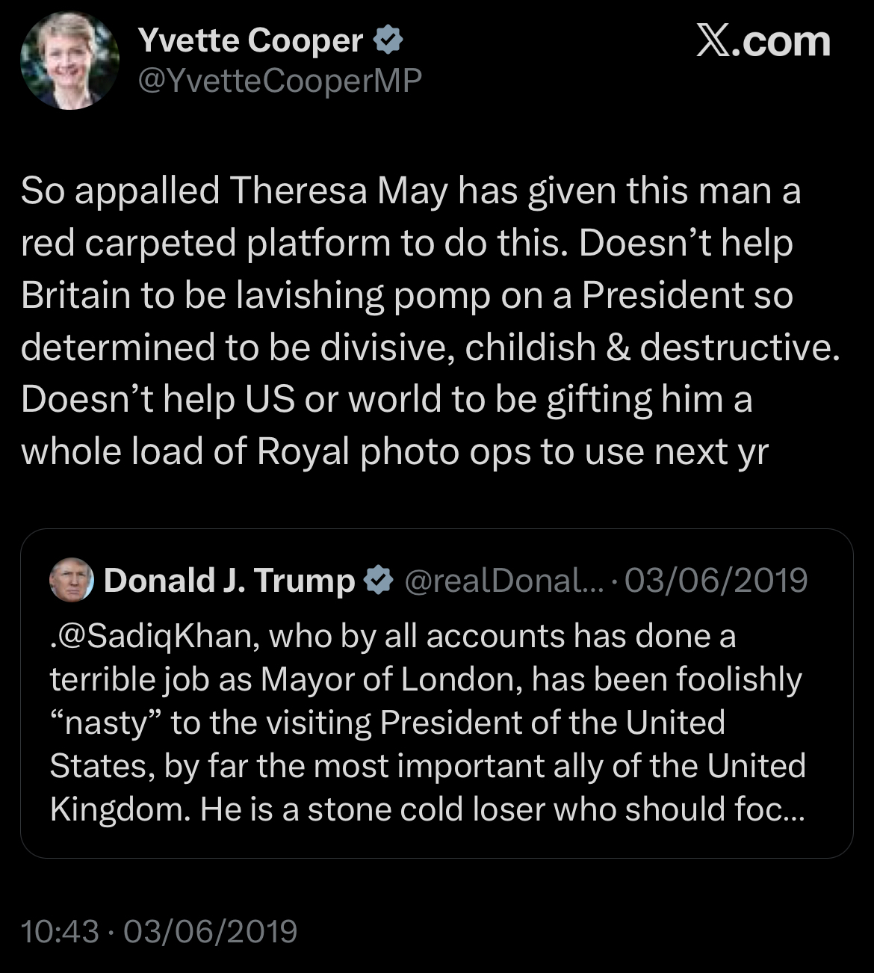This screenshot has height=973, width=874.
Task: Click the verified badge beside Yvette Cooper
Action: (x=388, y=41)
